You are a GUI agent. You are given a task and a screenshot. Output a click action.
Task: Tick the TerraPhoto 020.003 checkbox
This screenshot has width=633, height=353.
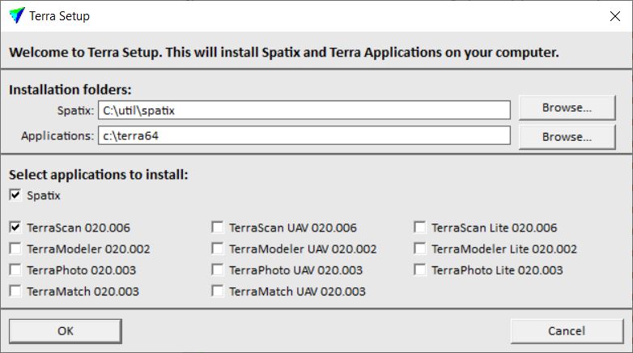[x=15, y=270]
